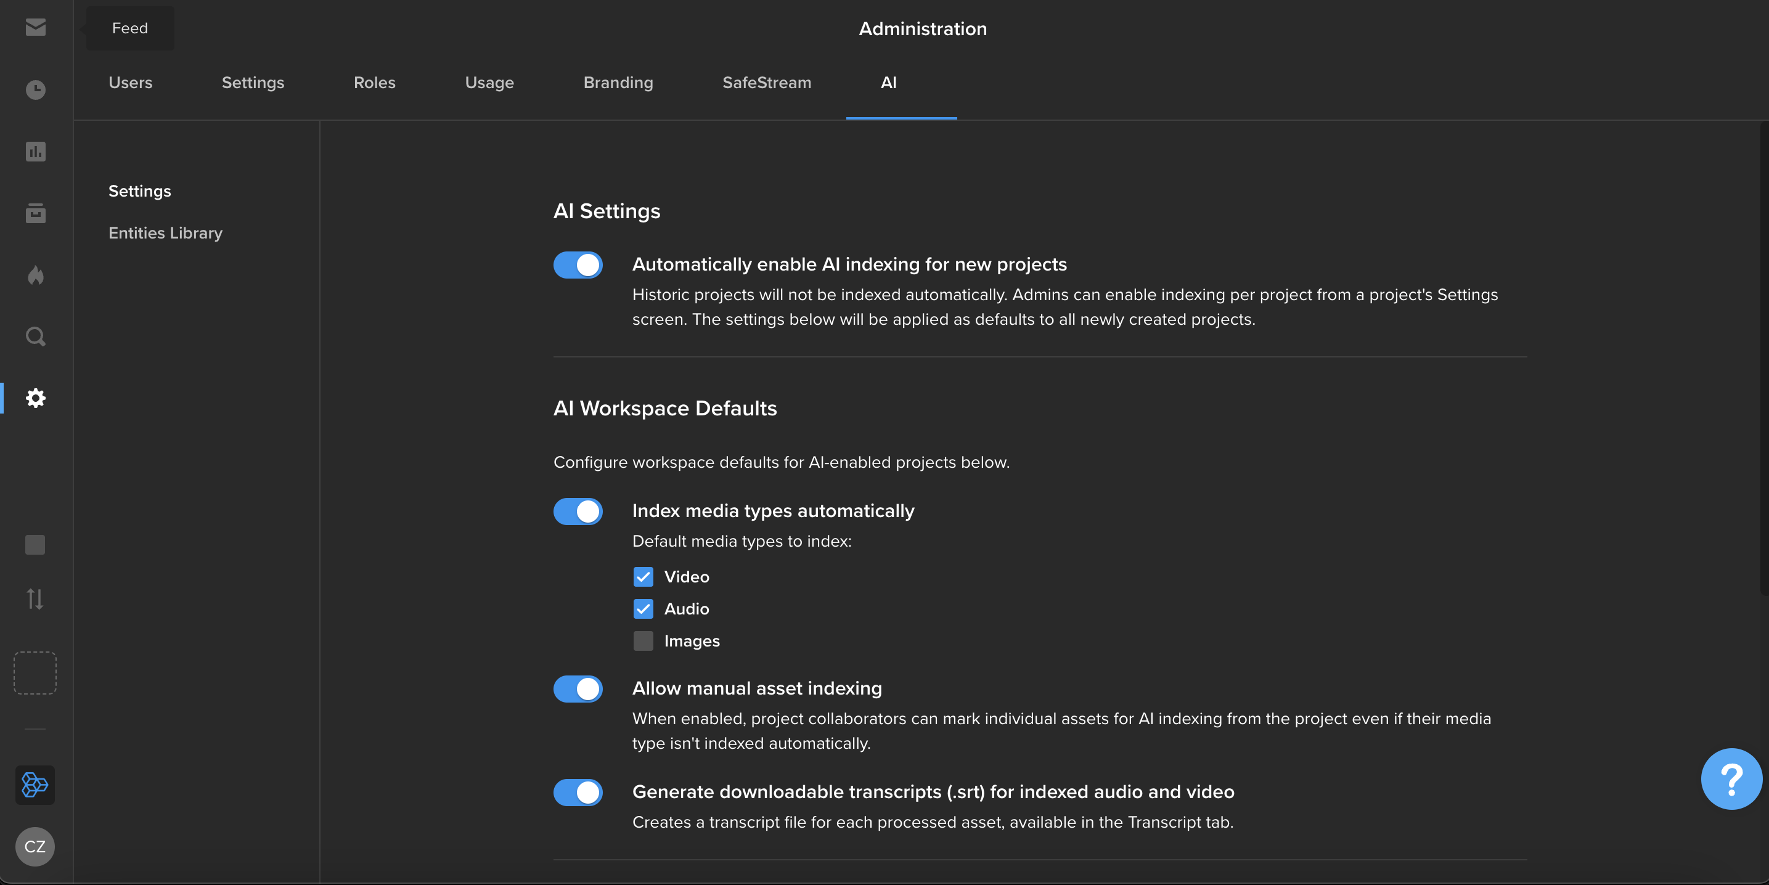Open the CZ user avatar menu

(35, 846)
